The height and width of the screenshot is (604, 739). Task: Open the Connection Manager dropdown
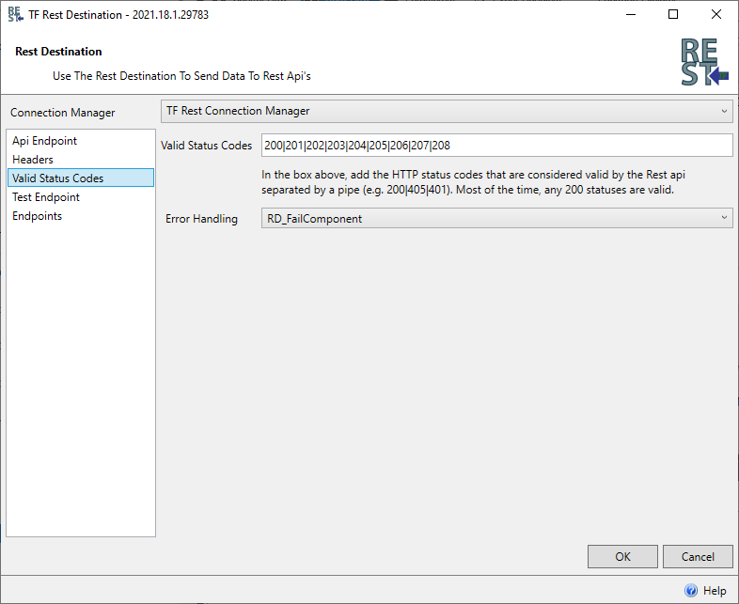[447, 111]
